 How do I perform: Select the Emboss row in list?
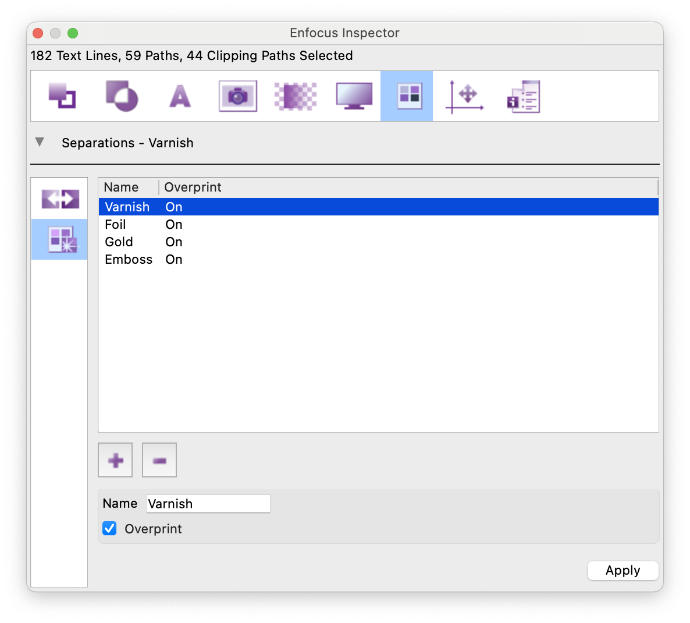tap(378, 259)
